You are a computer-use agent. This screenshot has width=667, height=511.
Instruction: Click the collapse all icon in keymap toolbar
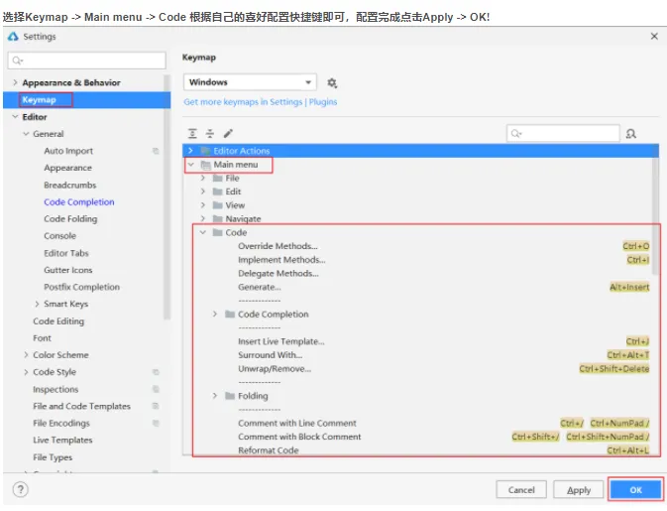[210, 134]
